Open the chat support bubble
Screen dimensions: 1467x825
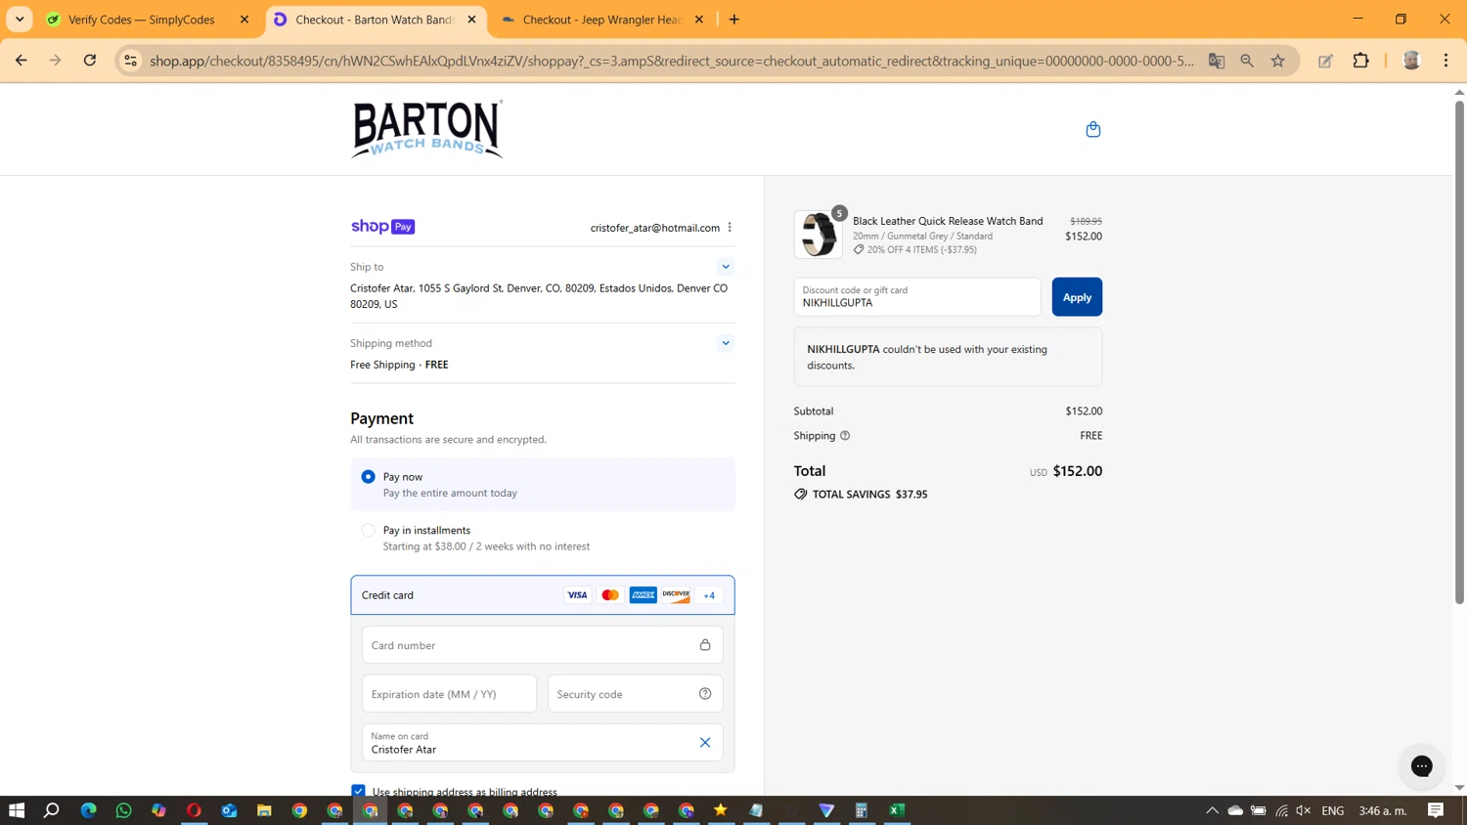point(1421,766)
